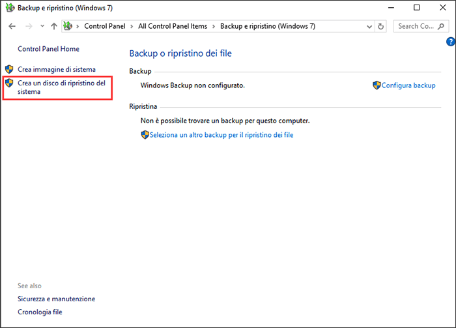
Task: Expand chevron after address bar icon
Action: tap(78, 27)
